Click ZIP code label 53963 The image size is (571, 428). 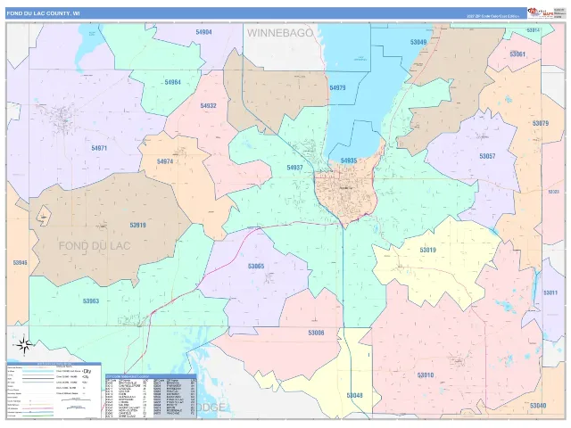click(x=91, y=301)
